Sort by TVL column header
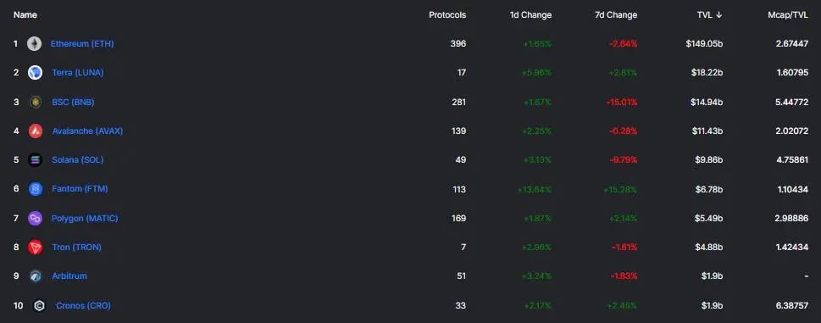This screenshot has width=821, height=323. point(709,15)
